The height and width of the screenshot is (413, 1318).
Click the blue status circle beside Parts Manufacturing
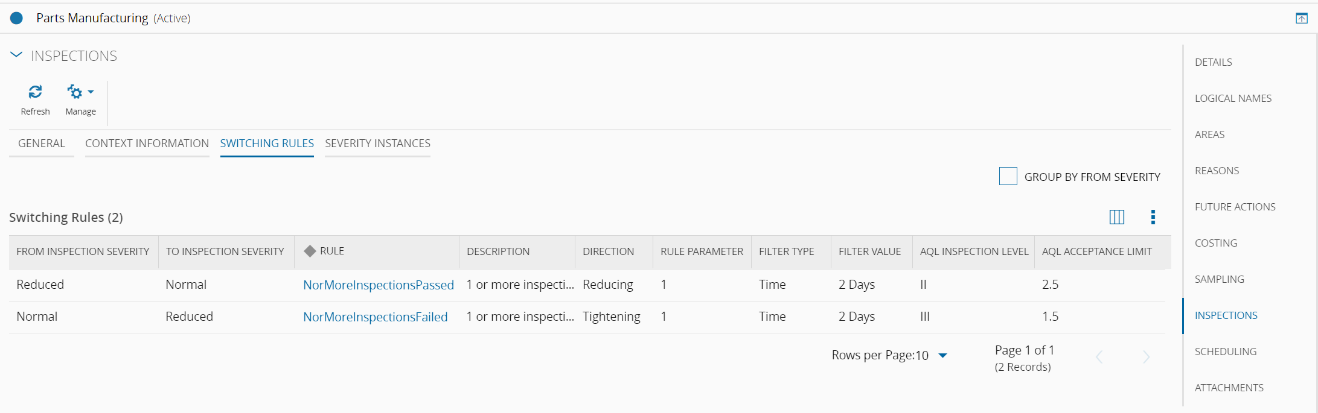[17, 18]
